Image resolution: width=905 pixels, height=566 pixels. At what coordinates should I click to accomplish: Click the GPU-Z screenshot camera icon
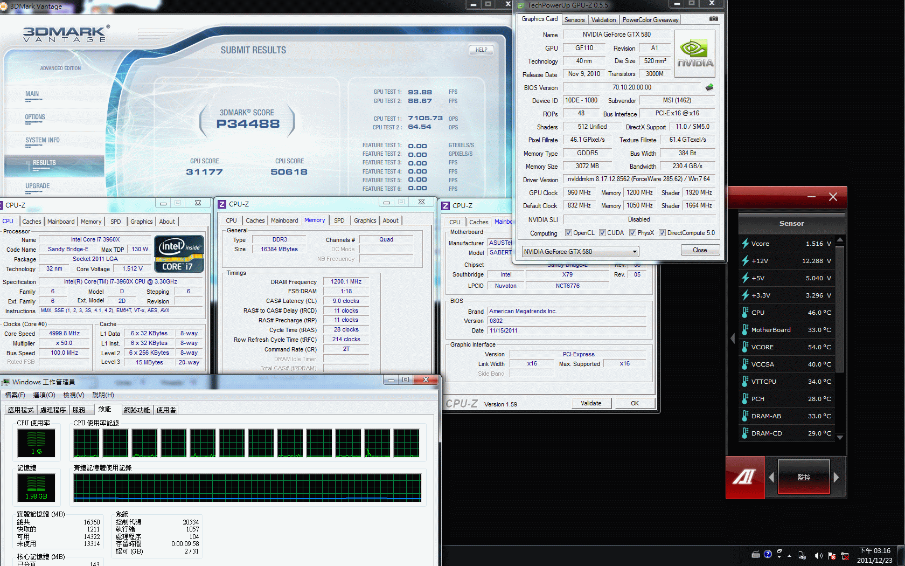713,19
